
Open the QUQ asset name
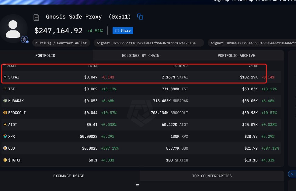[x=12, y=148]
